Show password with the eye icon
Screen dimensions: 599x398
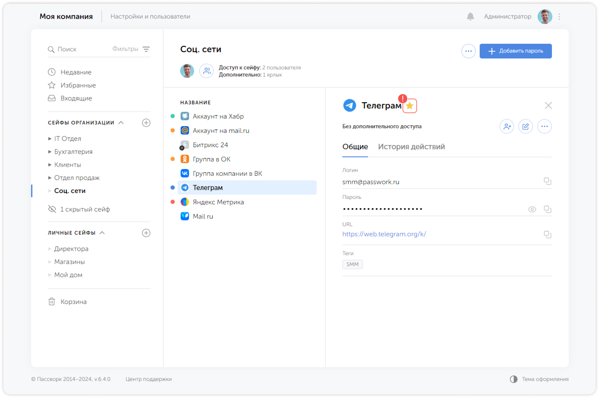532,209
